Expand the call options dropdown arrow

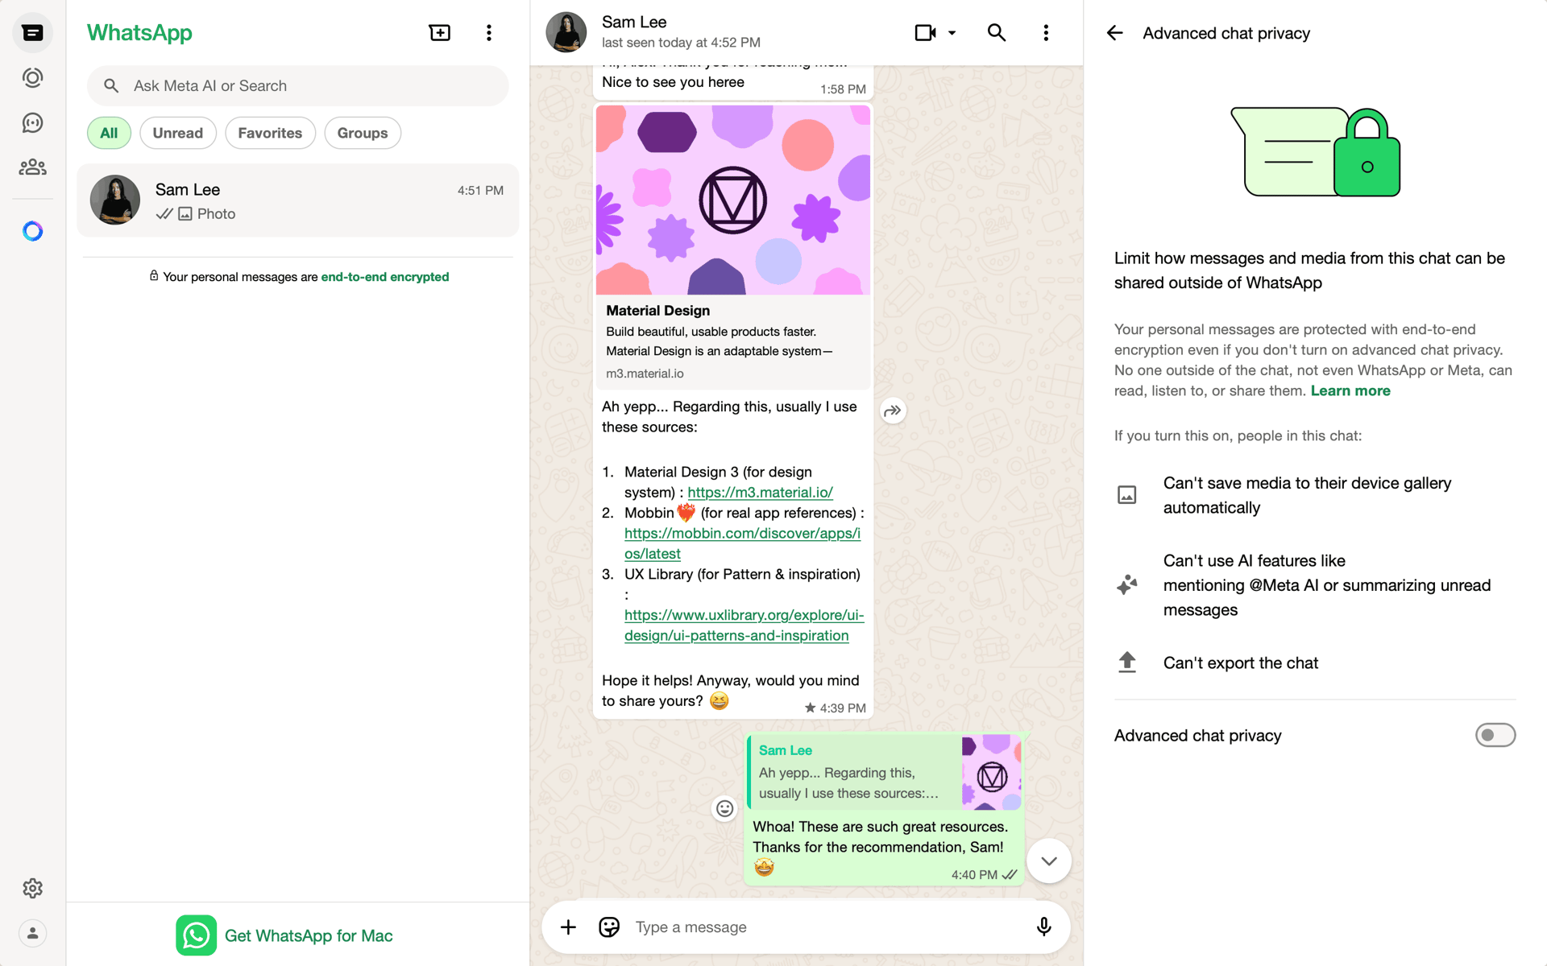click(x=952, y=33)
